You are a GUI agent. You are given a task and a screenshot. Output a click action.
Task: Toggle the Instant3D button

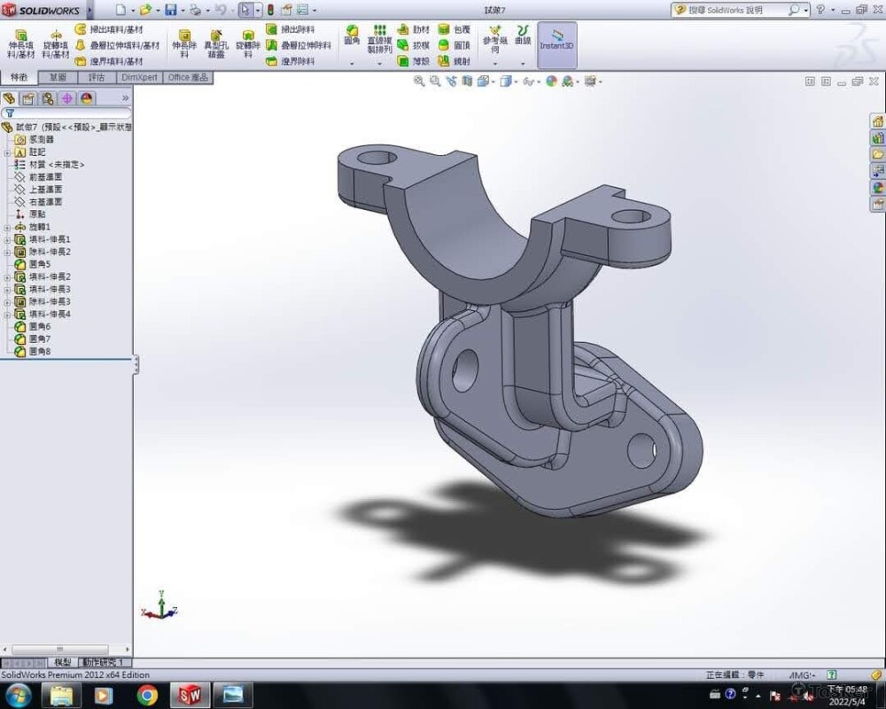(x=557, y=40)
